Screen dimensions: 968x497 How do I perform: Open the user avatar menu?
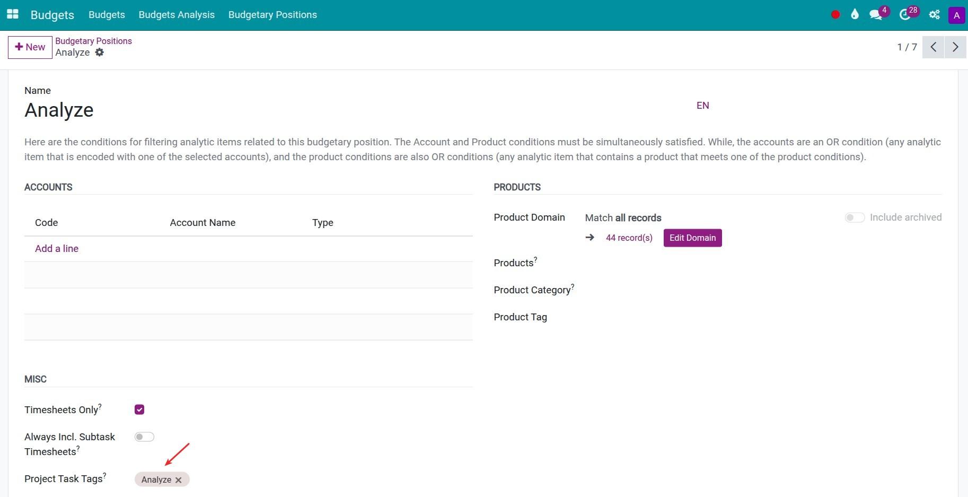pos(956,15)
